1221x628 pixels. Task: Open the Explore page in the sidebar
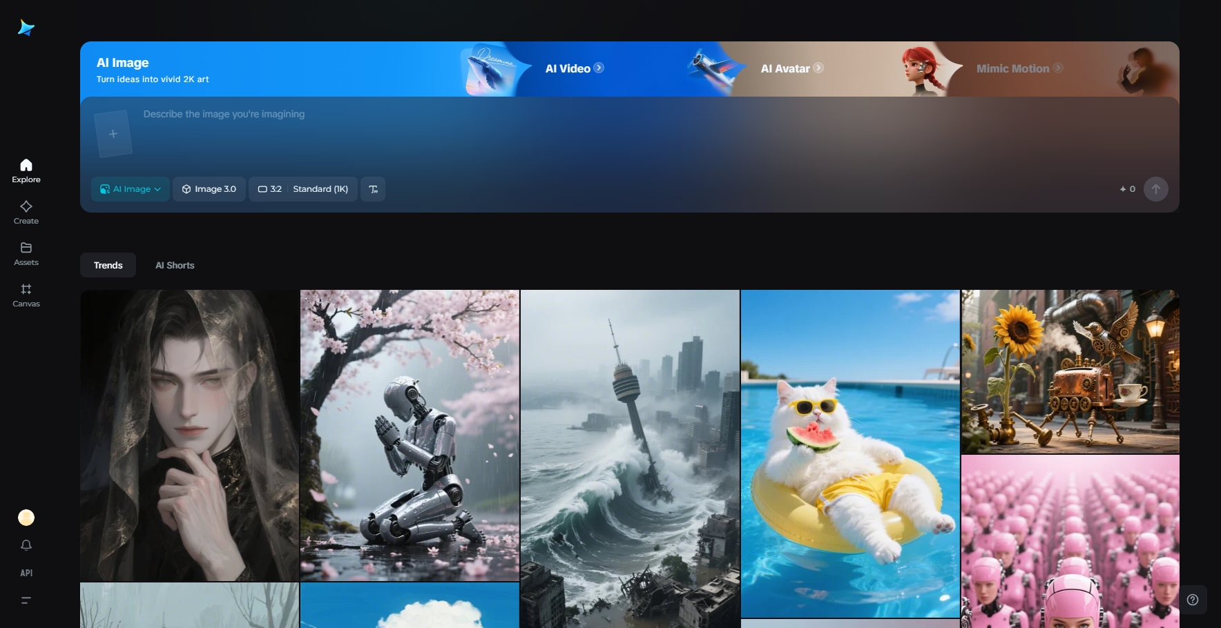[x=26, y=170]
